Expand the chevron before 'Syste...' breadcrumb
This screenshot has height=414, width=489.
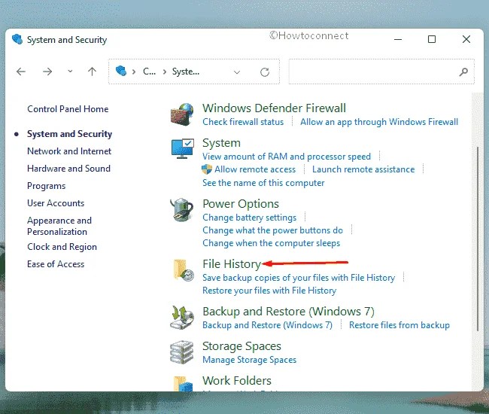point(164,72)
